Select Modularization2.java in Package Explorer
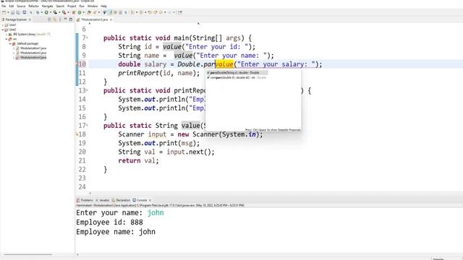 click(x=33, y=53)
